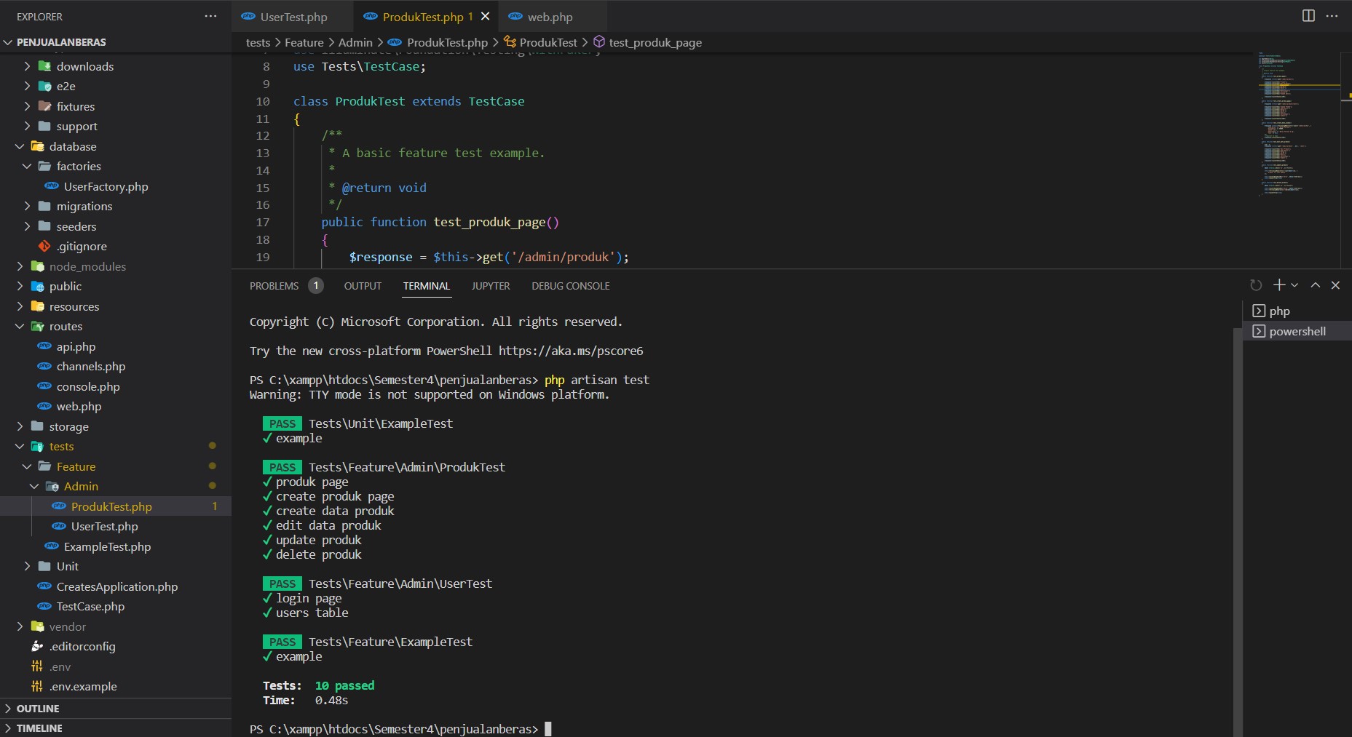Expand the seeders folder
Viewport: 1352px width, 737px height.
click(27, 226)
